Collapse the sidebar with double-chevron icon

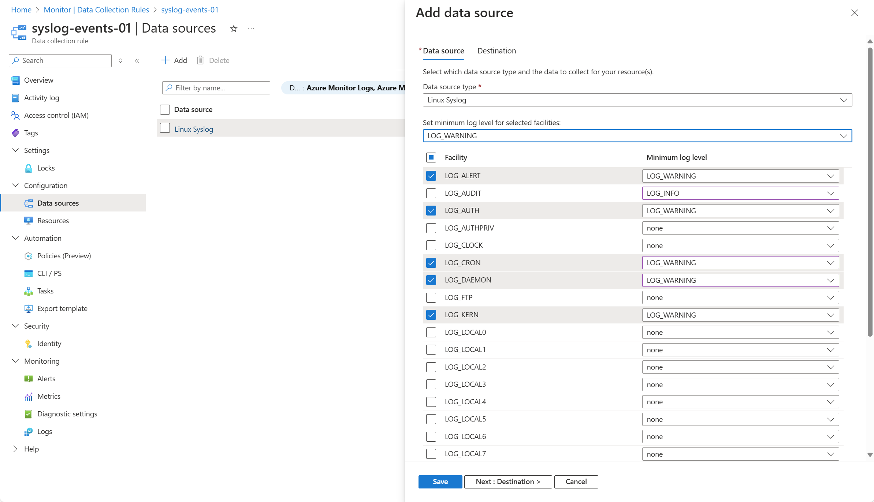(x=137, y=61)
